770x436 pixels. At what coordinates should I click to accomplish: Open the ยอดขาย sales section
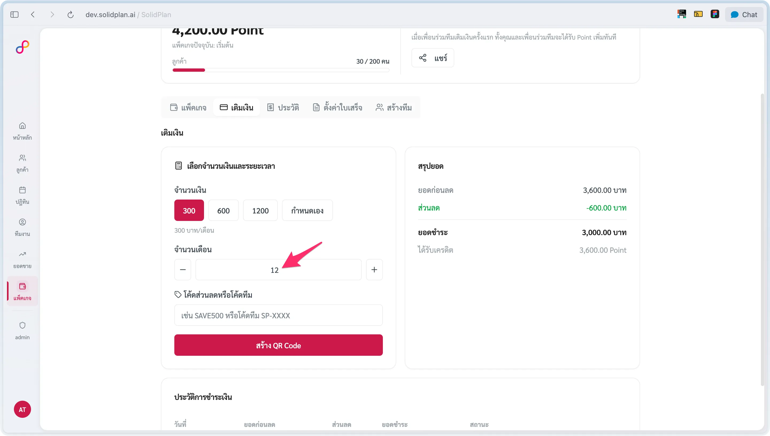22,260
